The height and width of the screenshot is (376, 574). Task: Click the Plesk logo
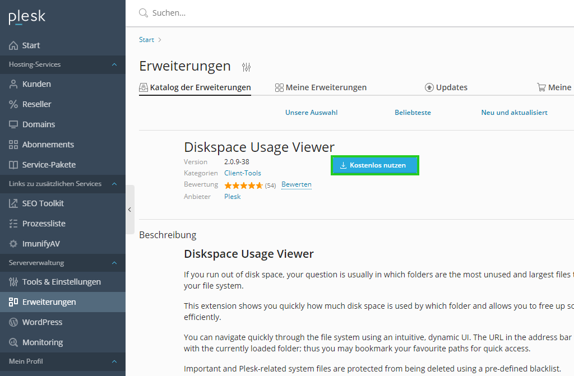pos(27,17)
